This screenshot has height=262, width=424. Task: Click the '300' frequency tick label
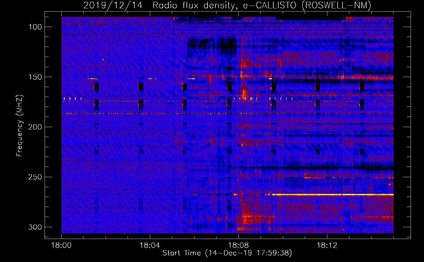35,227
